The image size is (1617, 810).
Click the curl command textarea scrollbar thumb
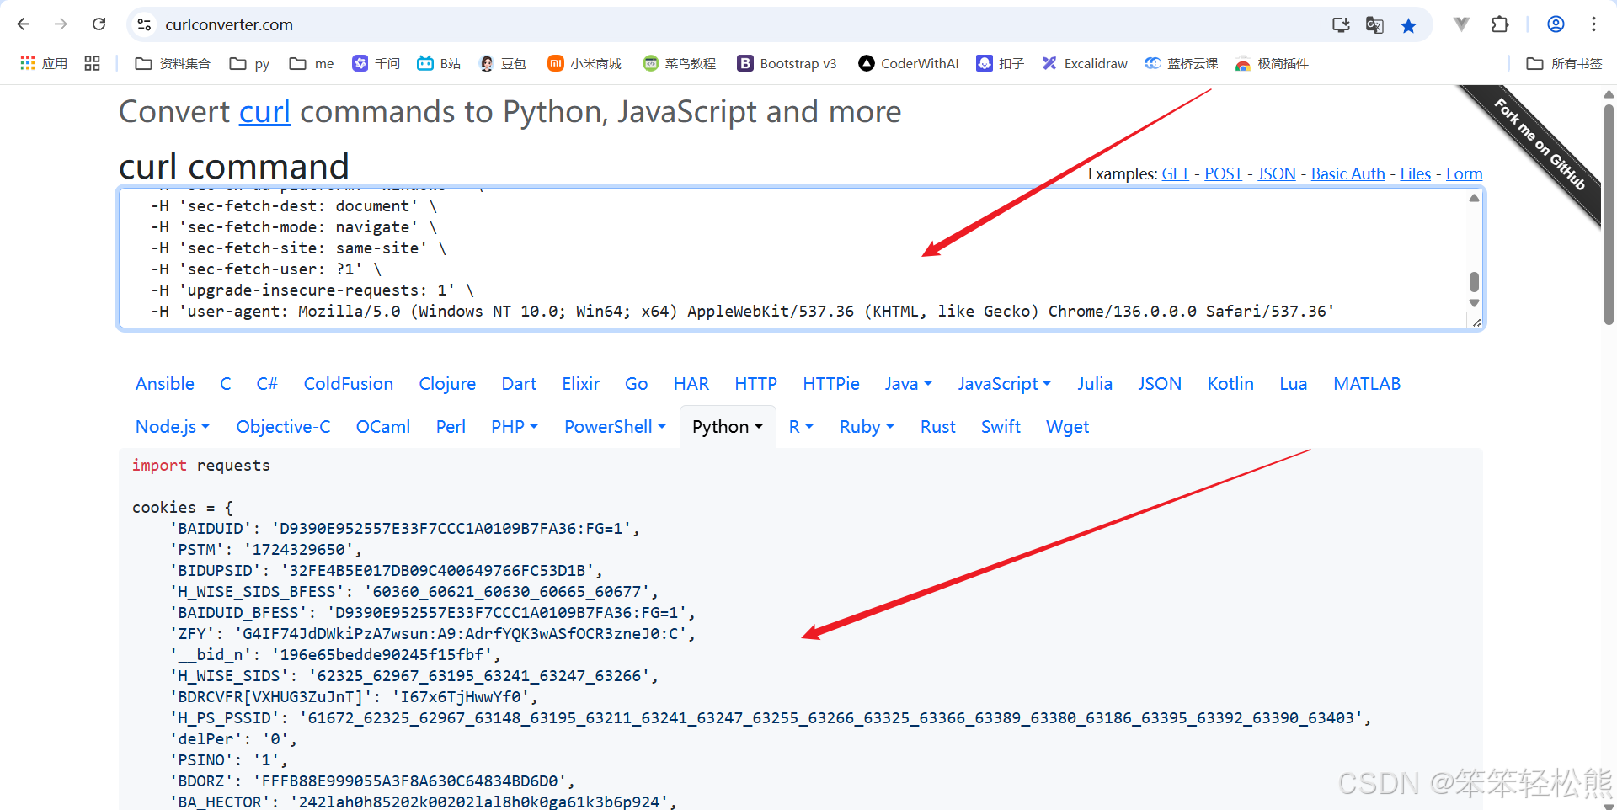(1474, 281)
